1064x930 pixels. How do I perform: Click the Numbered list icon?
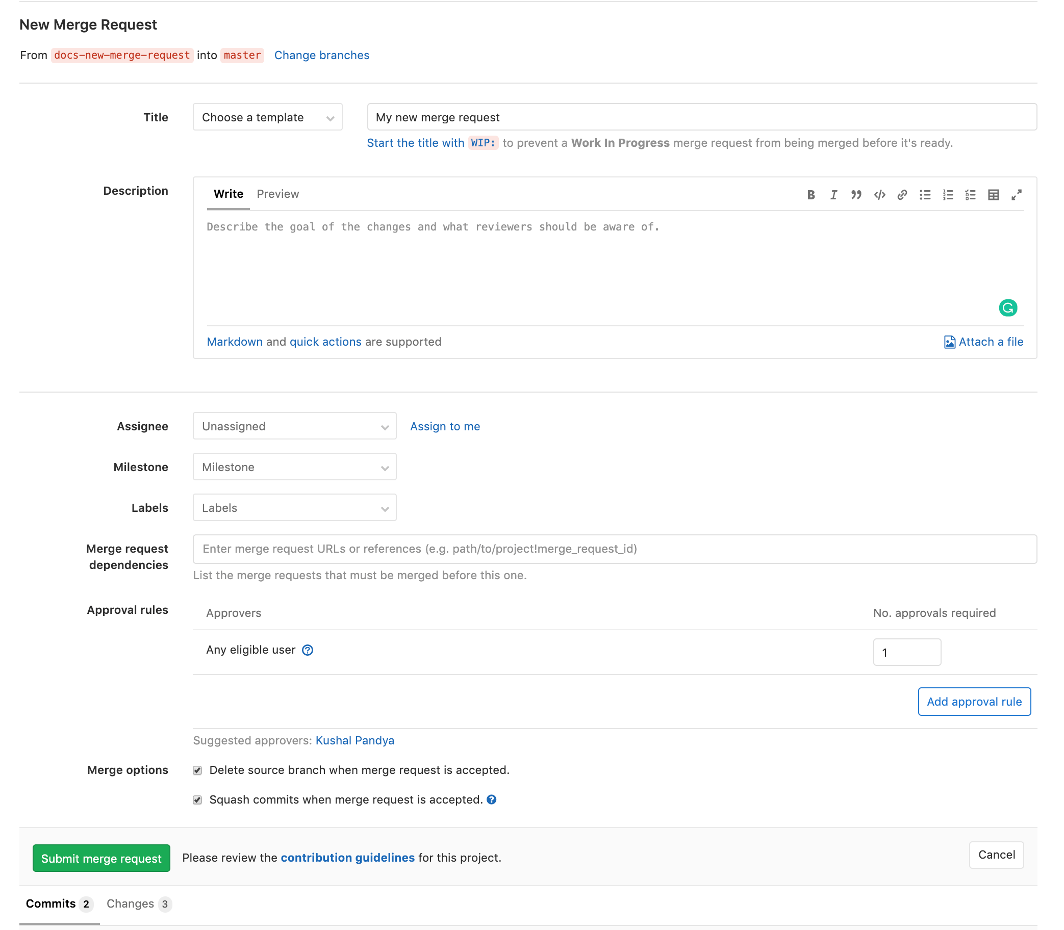click(947, 193)
